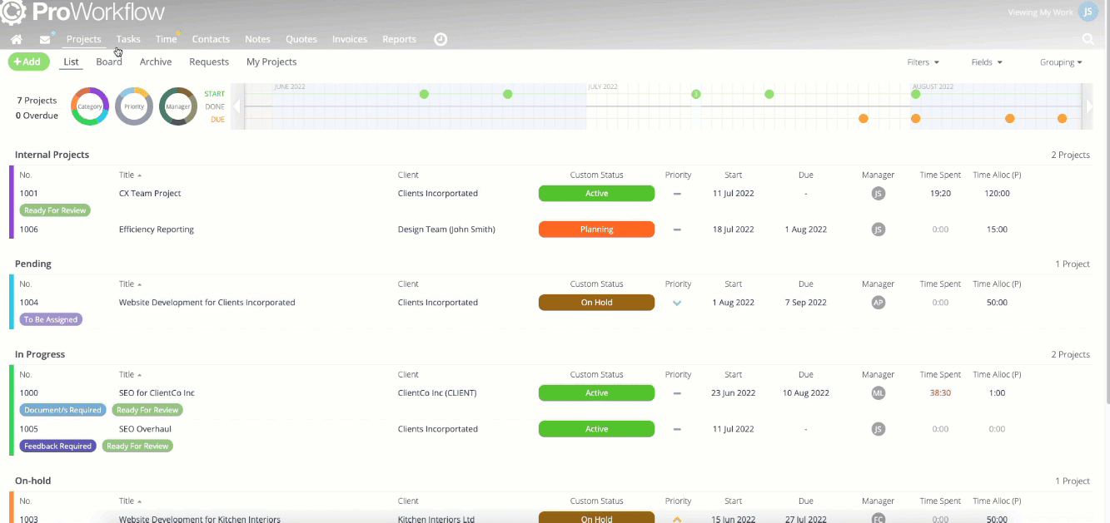
Task: Open the Time menu
Action: pyautogui.click(x=167, y=39)
